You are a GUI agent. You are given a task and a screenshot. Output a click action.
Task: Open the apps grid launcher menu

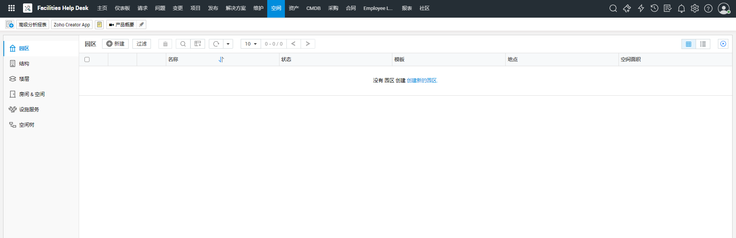tap(12, 8)
